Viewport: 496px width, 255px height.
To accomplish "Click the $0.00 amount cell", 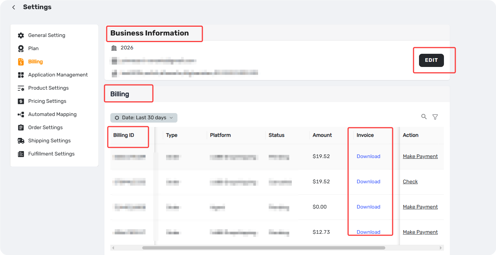I will coord(320,207).
